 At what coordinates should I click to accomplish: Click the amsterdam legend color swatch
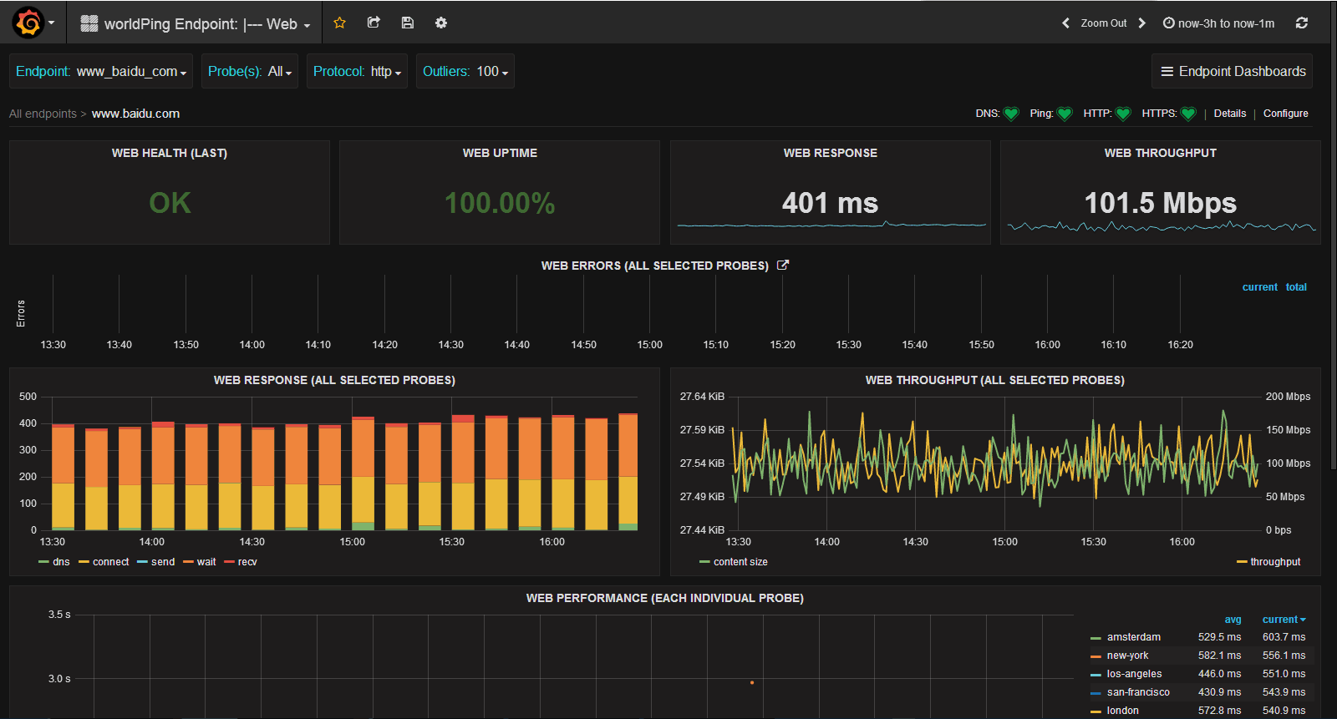tap(1096, 638)
